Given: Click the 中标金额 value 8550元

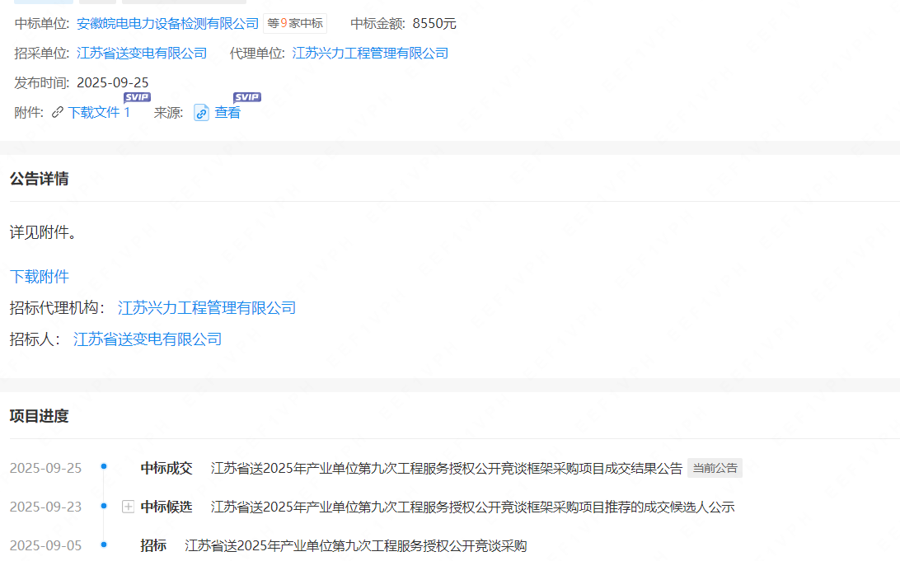Looking at the screenshot, I should click(434, 24).
